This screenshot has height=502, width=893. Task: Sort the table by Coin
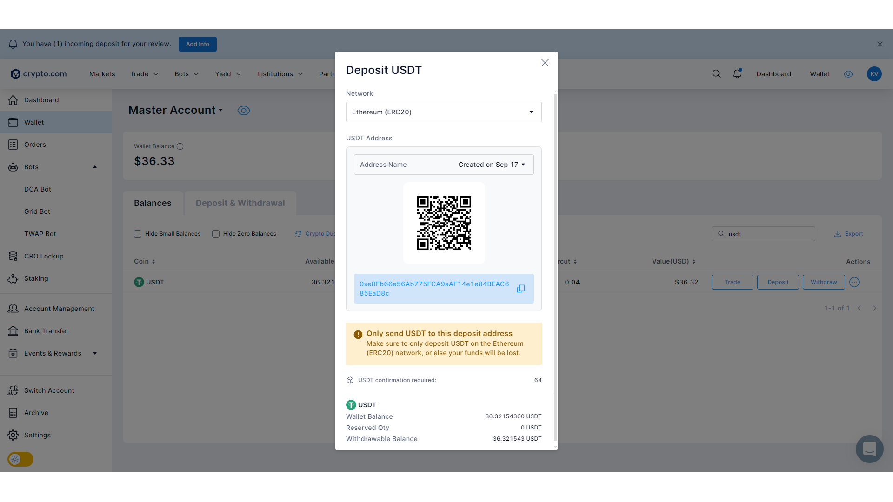(145, 262)
